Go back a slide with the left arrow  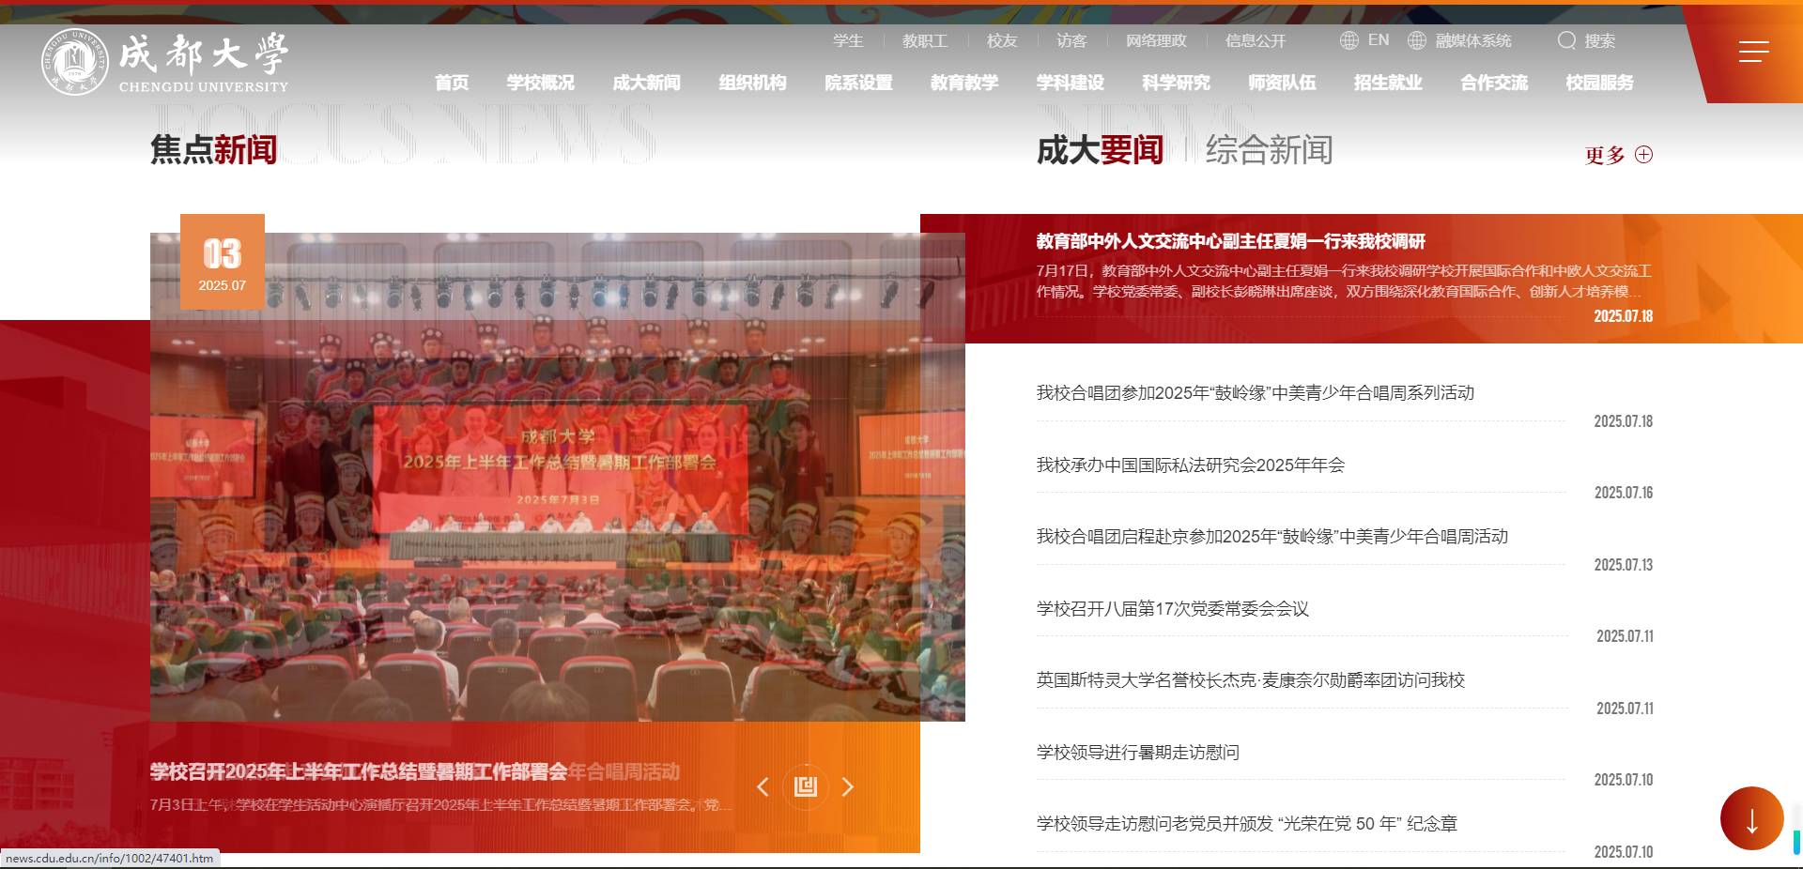pos(763,787)
